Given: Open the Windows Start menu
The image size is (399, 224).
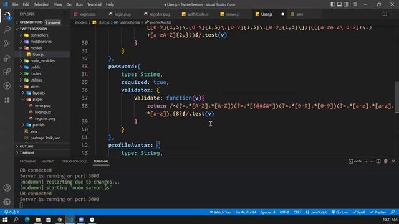Looking at the screenshot, I should [5, 220].
